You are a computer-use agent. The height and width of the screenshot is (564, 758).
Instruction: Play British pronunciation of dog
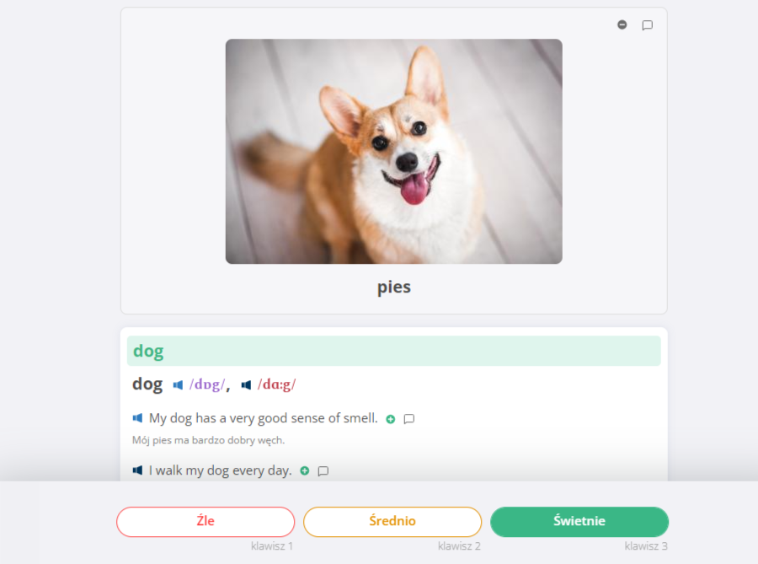point(178,385)
